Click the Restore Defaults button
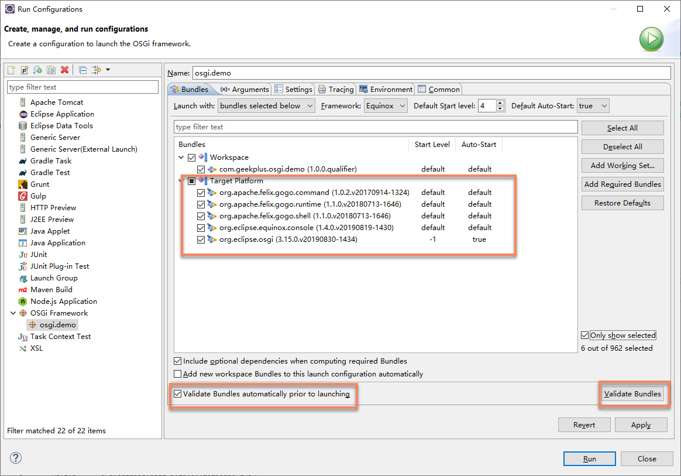The image size is (681, 476). tap(622, 203)
